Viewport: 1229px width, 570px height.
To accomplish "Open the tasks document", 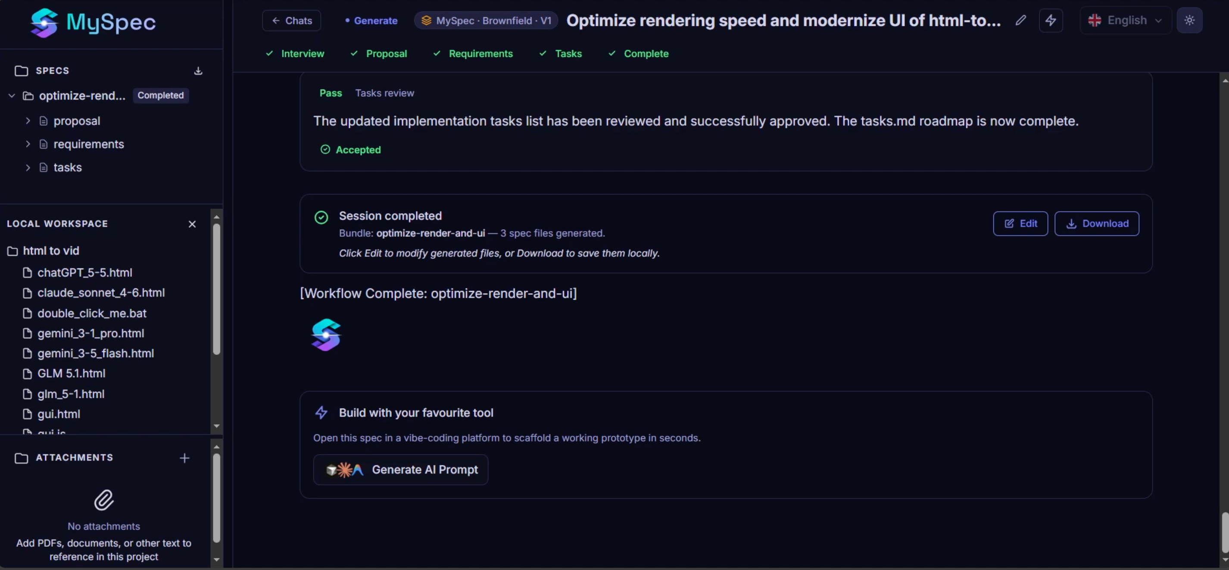I will (x=67, y=167).
